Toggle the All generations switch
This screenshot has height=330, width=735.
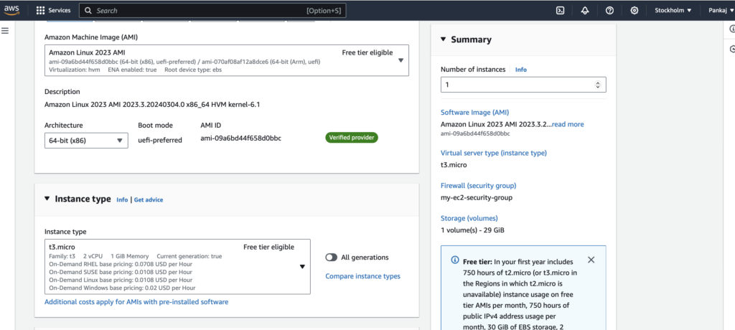coord(332,258)
